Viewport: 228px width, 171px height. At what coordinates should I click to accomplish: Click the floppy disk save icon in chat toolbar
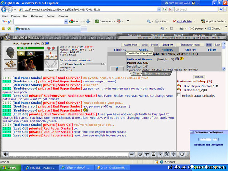click(x=154, y=154)
